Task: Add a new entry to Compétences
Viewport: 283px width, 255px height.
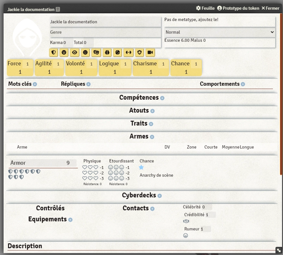Action: [162, 98]
